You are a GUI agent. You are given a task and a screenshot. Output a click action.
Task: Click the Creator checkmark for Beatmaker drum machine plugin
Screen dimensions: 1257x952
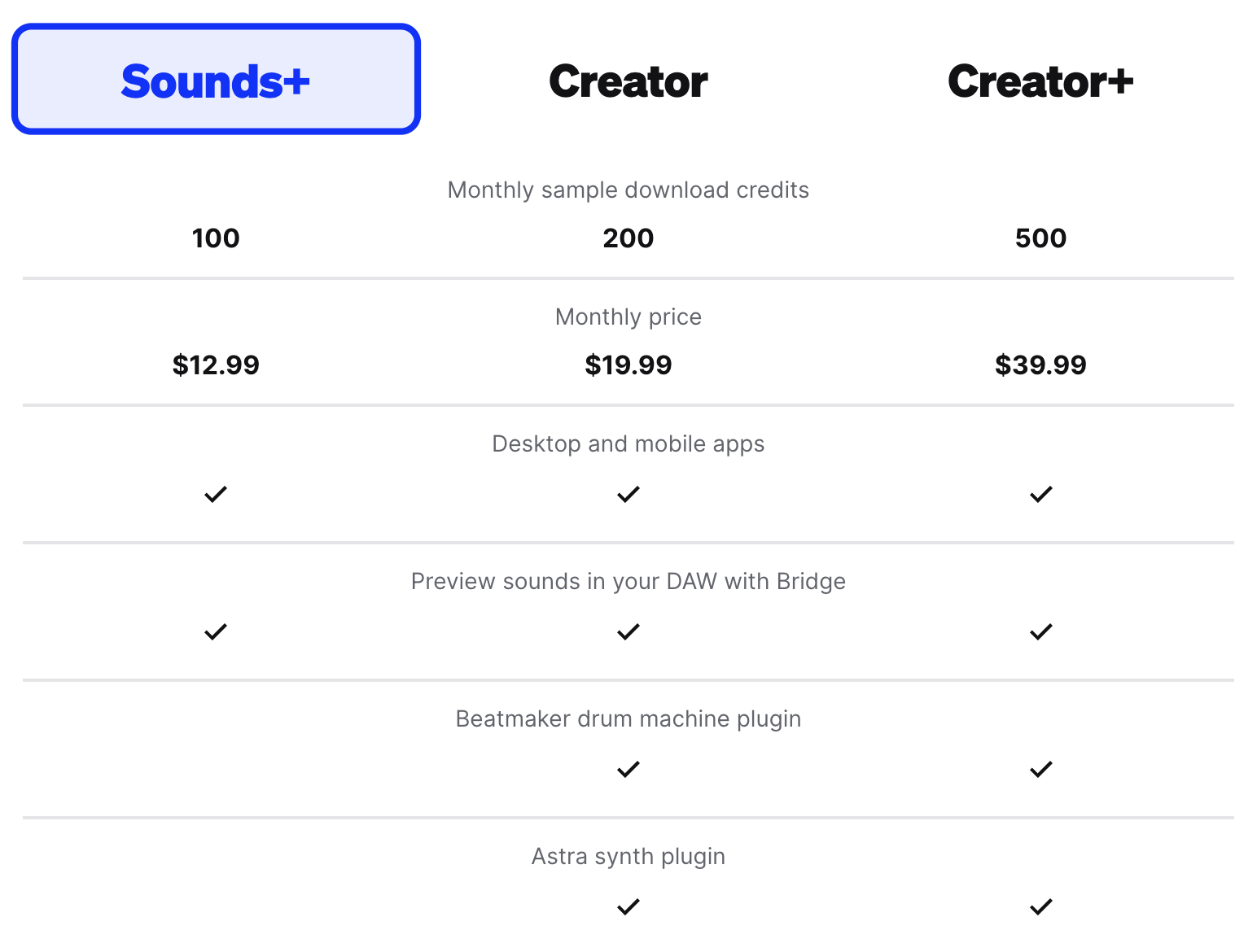pos(628,769)
